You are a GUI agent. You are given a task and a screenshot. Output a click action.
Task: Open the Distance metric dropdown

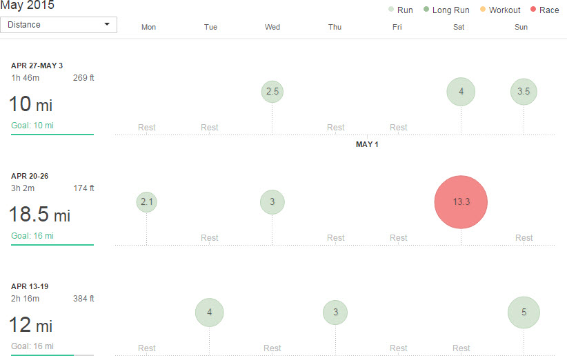click(59, 25)
